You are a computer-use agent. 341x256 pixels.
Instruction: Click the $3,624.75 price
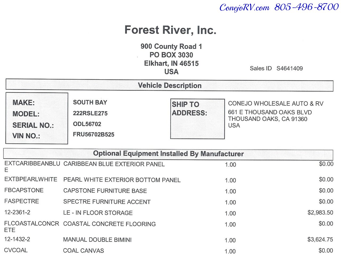click(x=320, y=239)
